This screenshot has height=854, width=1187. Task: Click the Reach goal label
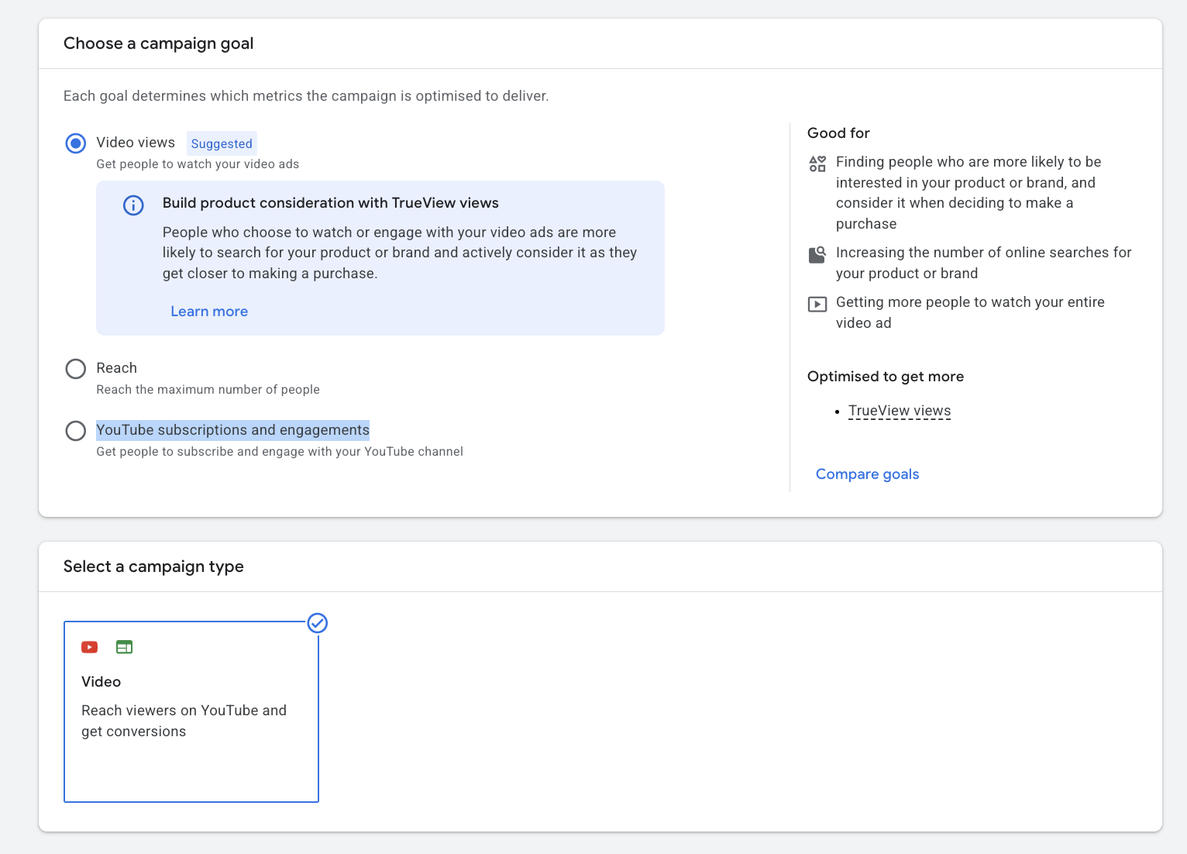point(116,368)
